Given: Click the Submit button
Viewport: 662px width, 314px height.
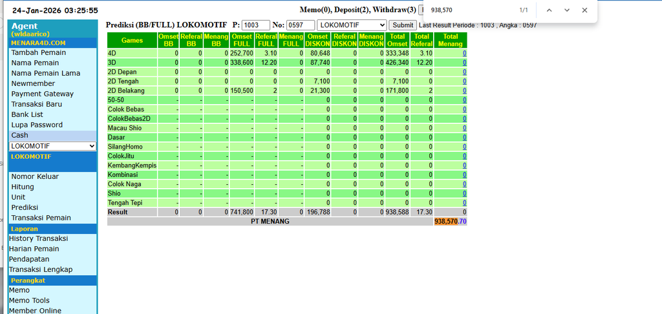Looking at the screenshot, I should pyautogui.click(x=403, y=25).
